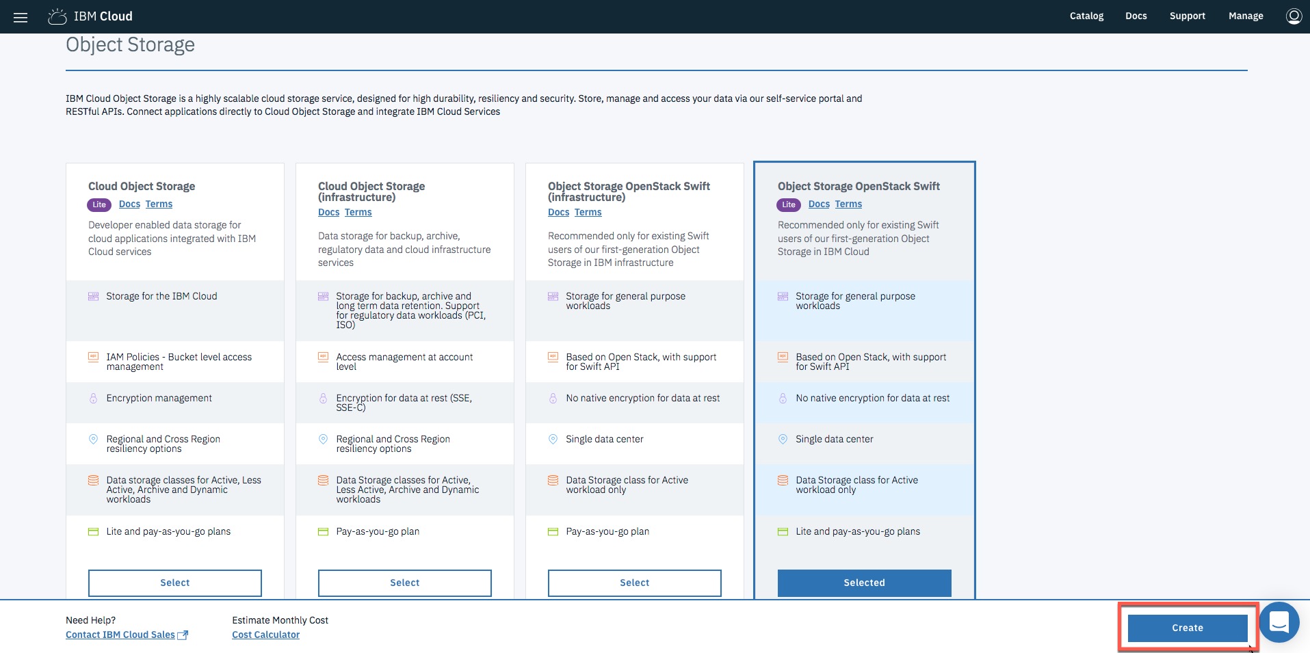This screenshot has height=653, width=1310.
Task: Click the stack icon beside 'Data Storage class for Active' in selected card
Action: pyautogui.click(x=783, y=480)
